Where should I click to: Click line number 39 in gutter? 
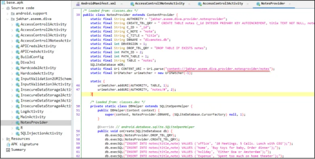pos(78,15)
